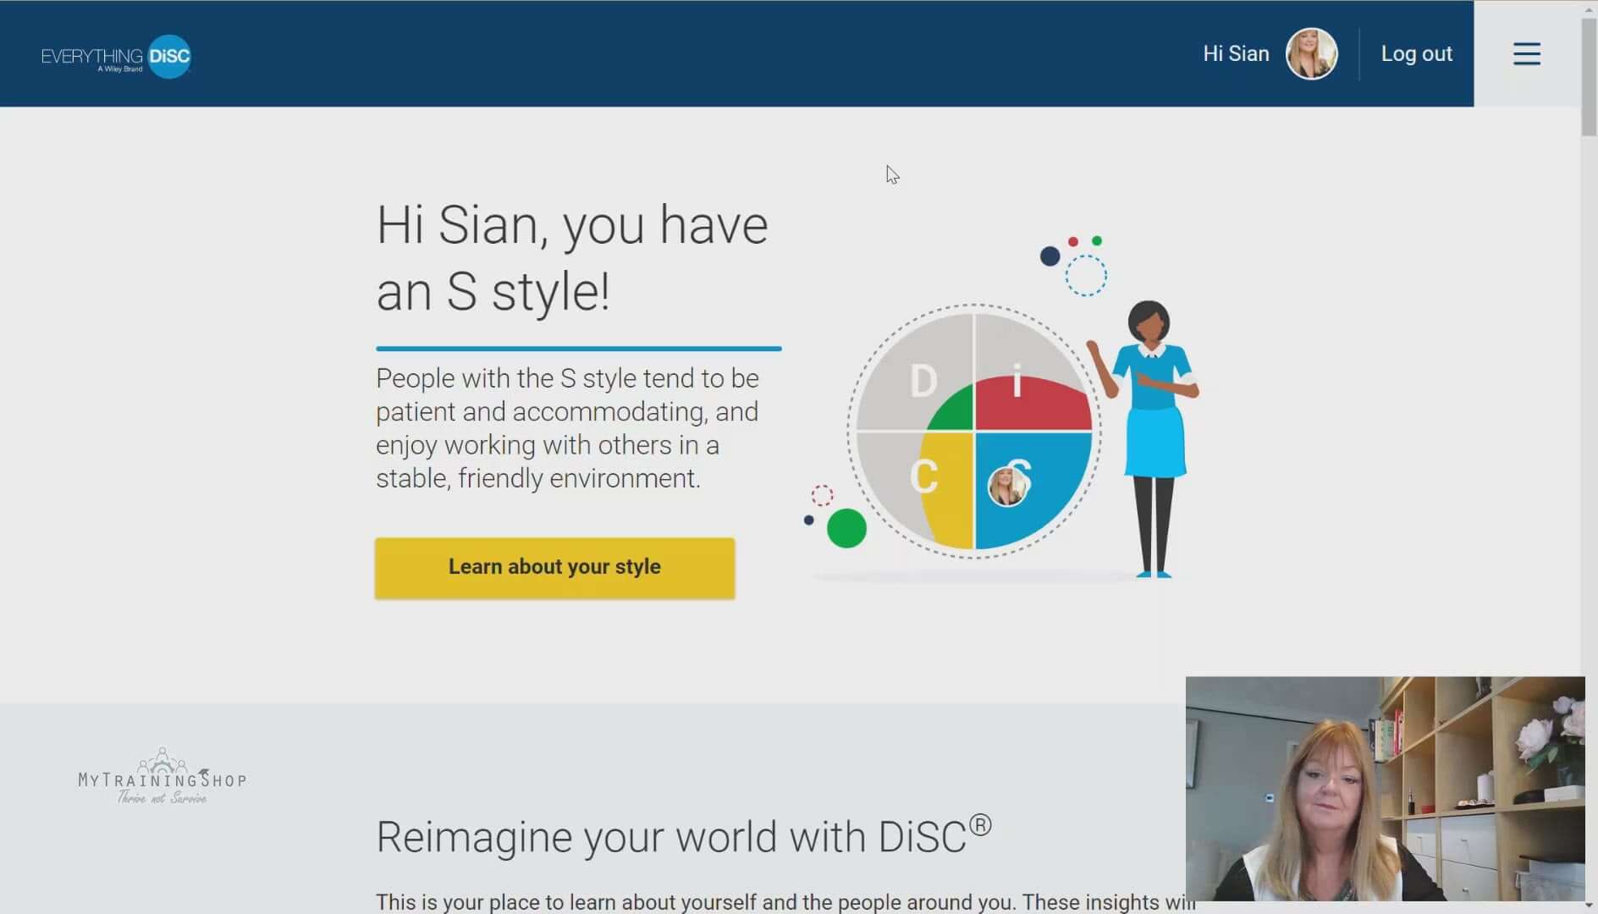Click the MyTrainingShop watermark logo
This screenshot has width=1598, height=914.
point(161,774)
